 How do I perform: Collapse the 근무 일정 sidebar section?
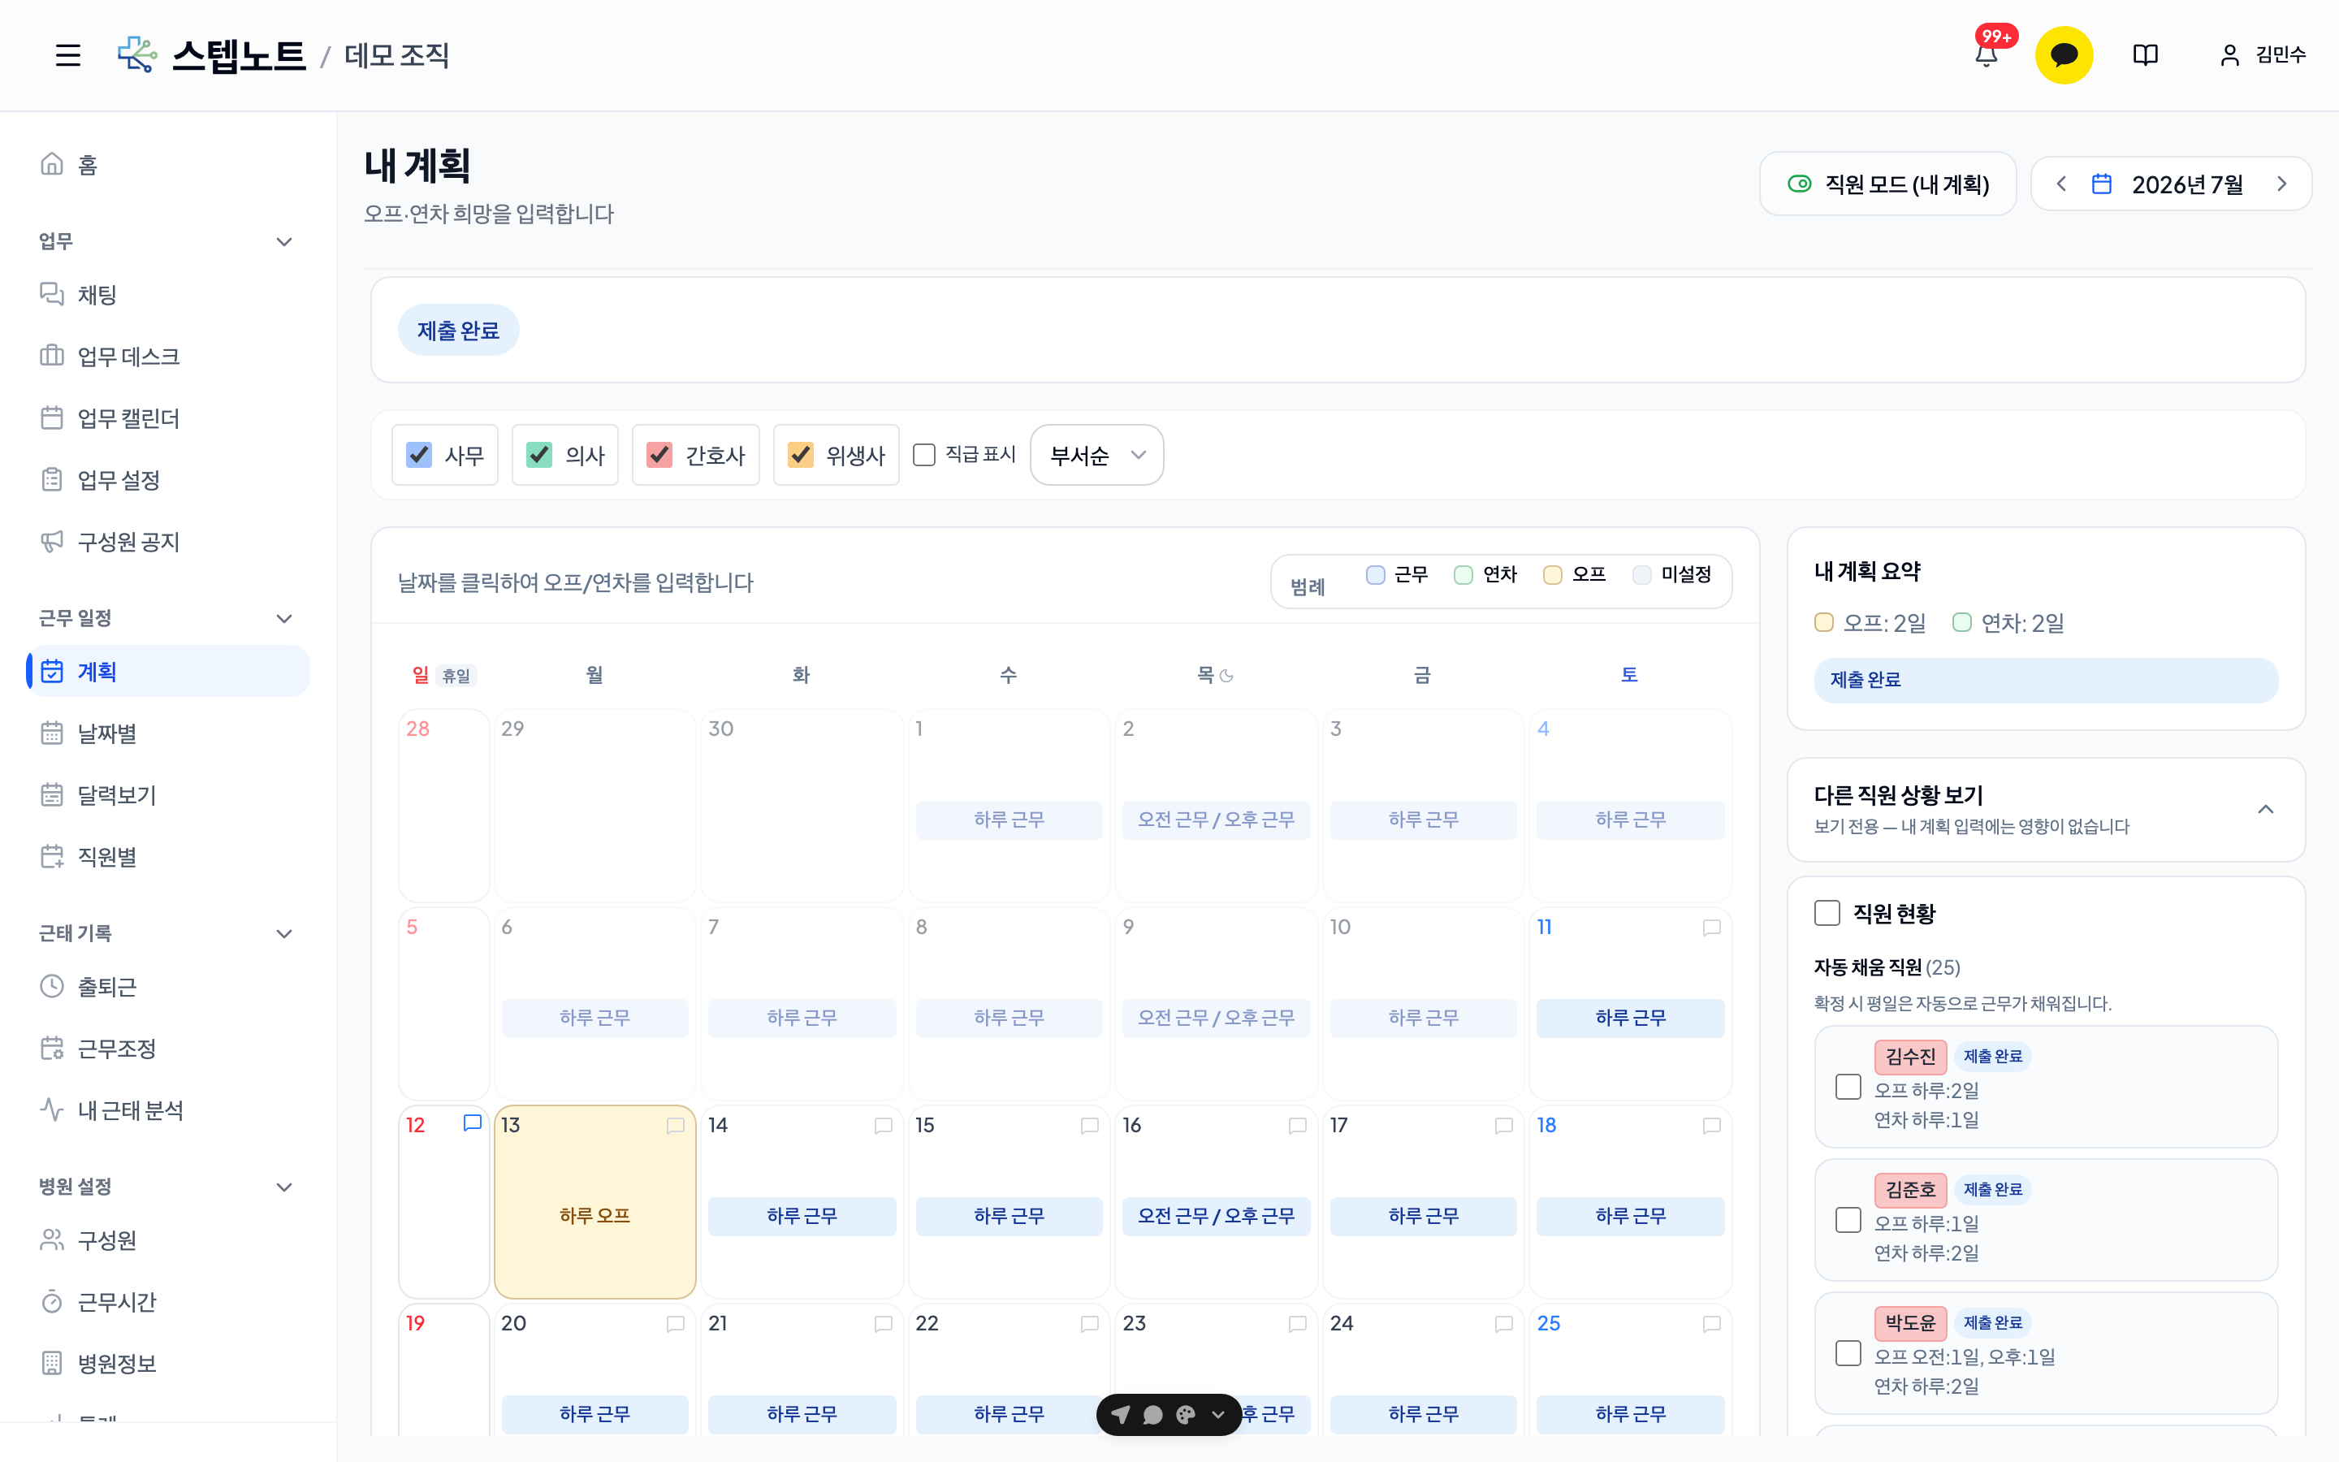click(x=284, y=619)
